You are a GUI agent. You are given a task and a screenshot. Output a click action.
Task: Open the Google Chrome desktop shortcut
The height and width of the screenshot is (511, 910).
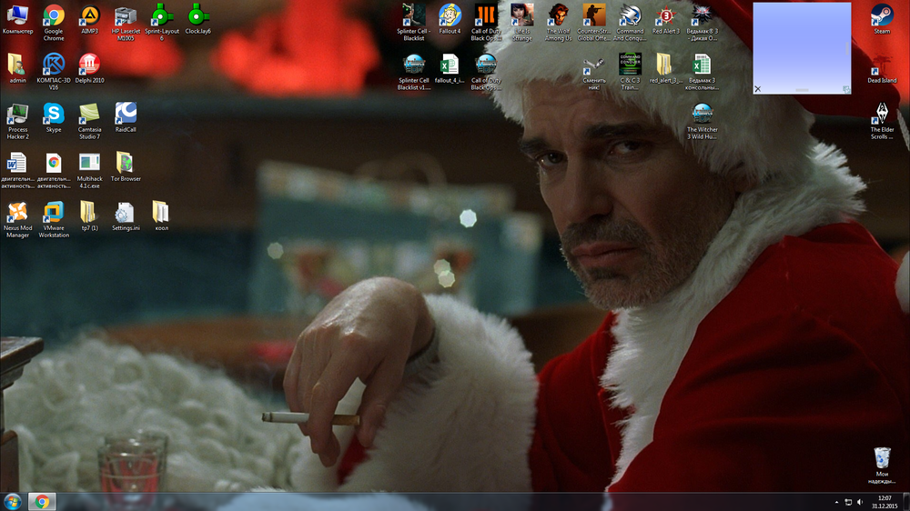54,16
